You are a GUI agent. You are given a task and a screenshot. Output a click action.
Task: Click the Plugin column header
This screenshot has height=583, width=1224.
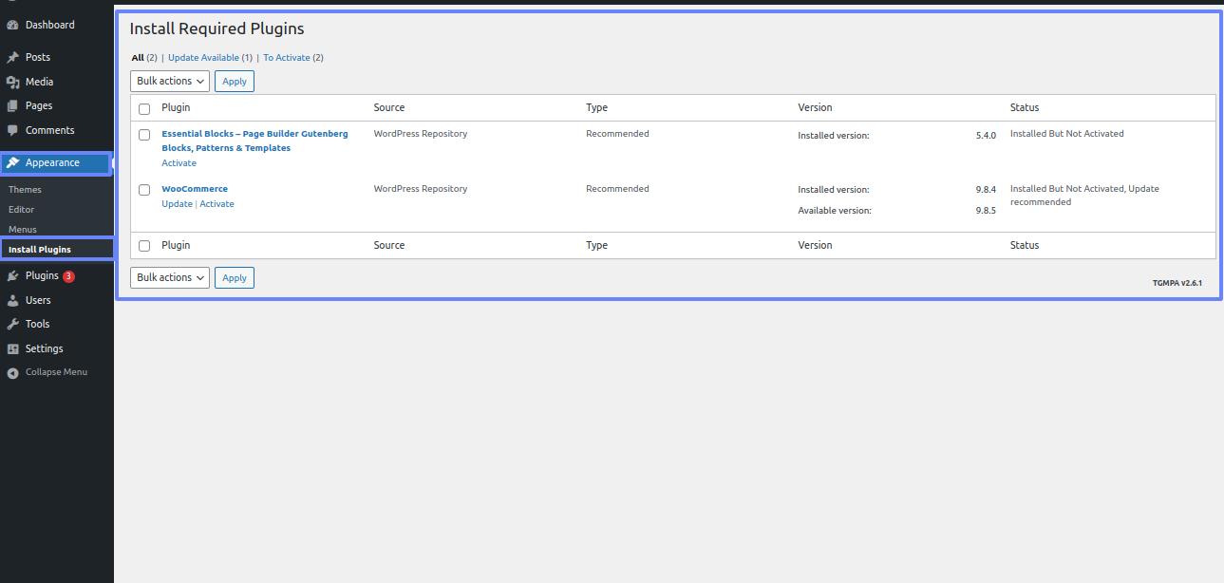176,108
